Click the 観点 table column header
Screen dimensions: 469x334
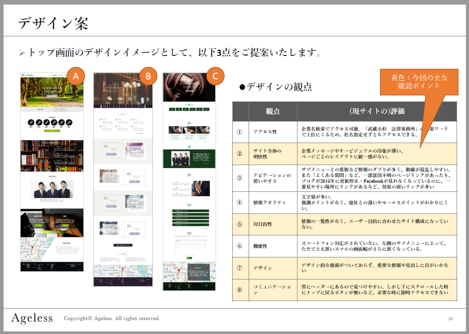click(273, 111)
